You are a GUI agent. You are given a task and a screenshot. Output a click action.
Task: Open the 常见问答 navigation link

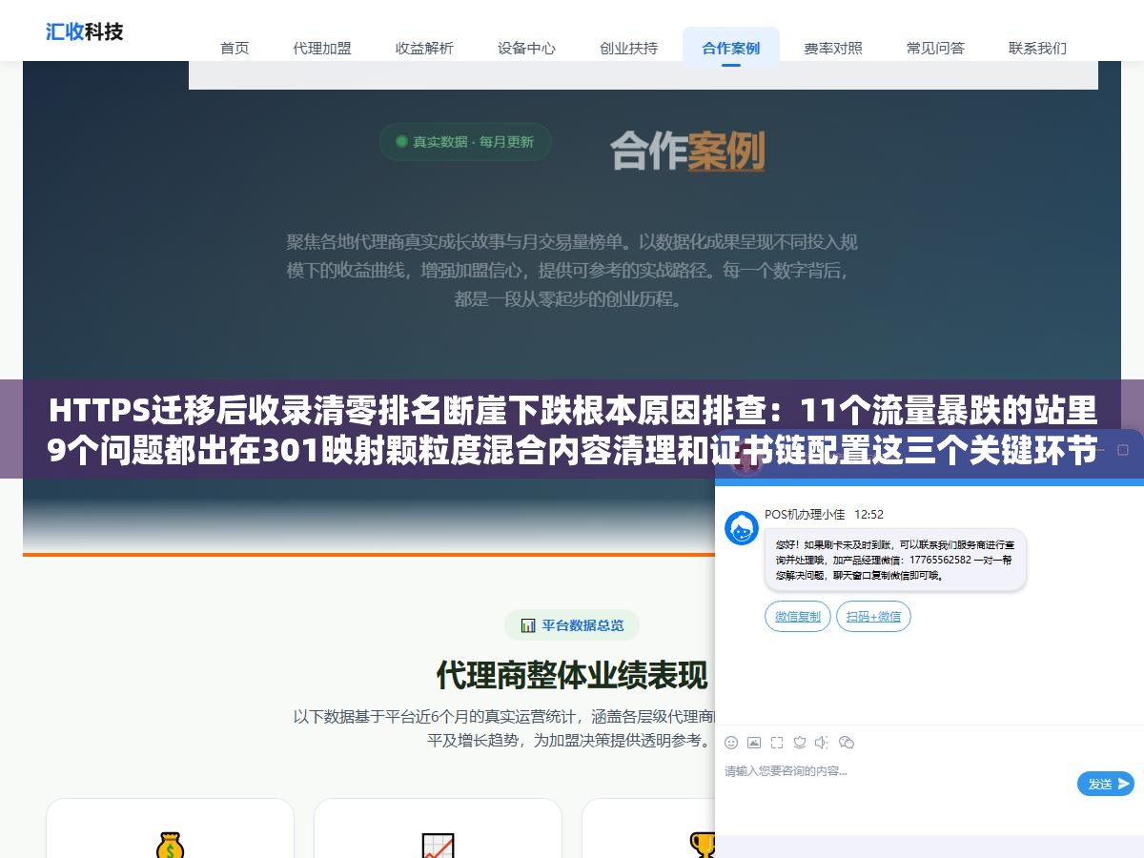[x=935, y=48]
